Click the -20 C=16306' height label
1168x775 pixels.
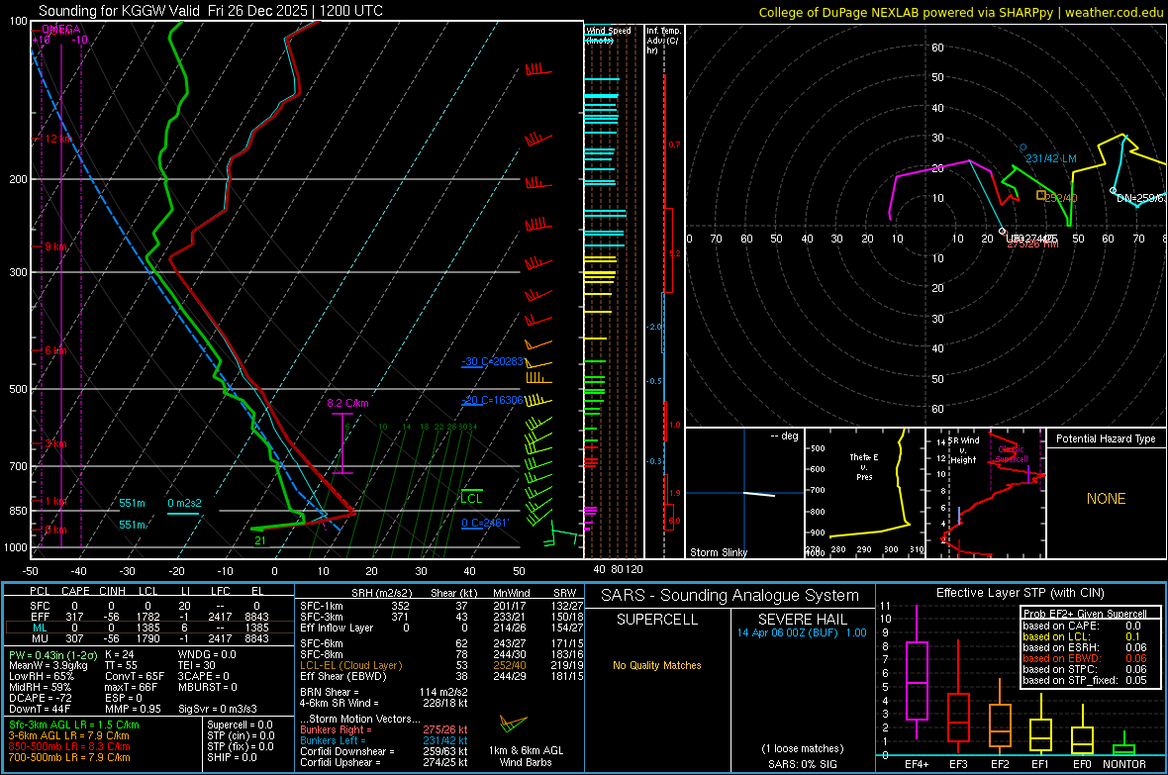492,400
